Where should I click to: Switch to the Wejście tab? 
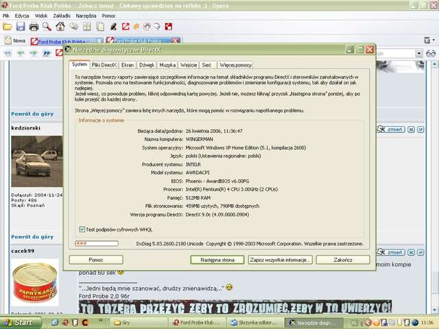(189, 65)
